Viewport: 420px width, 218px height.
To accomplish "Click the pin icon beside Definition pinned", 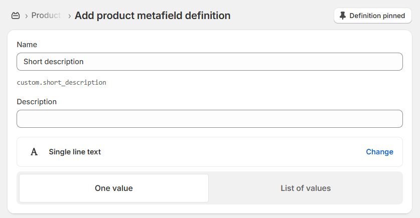I will (343, 16).
